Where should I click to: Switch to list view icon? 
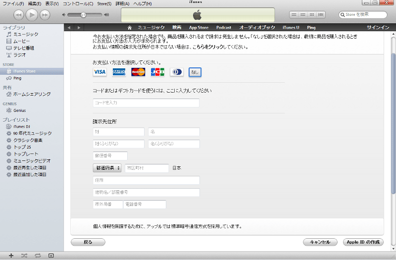tap(294, 15)
